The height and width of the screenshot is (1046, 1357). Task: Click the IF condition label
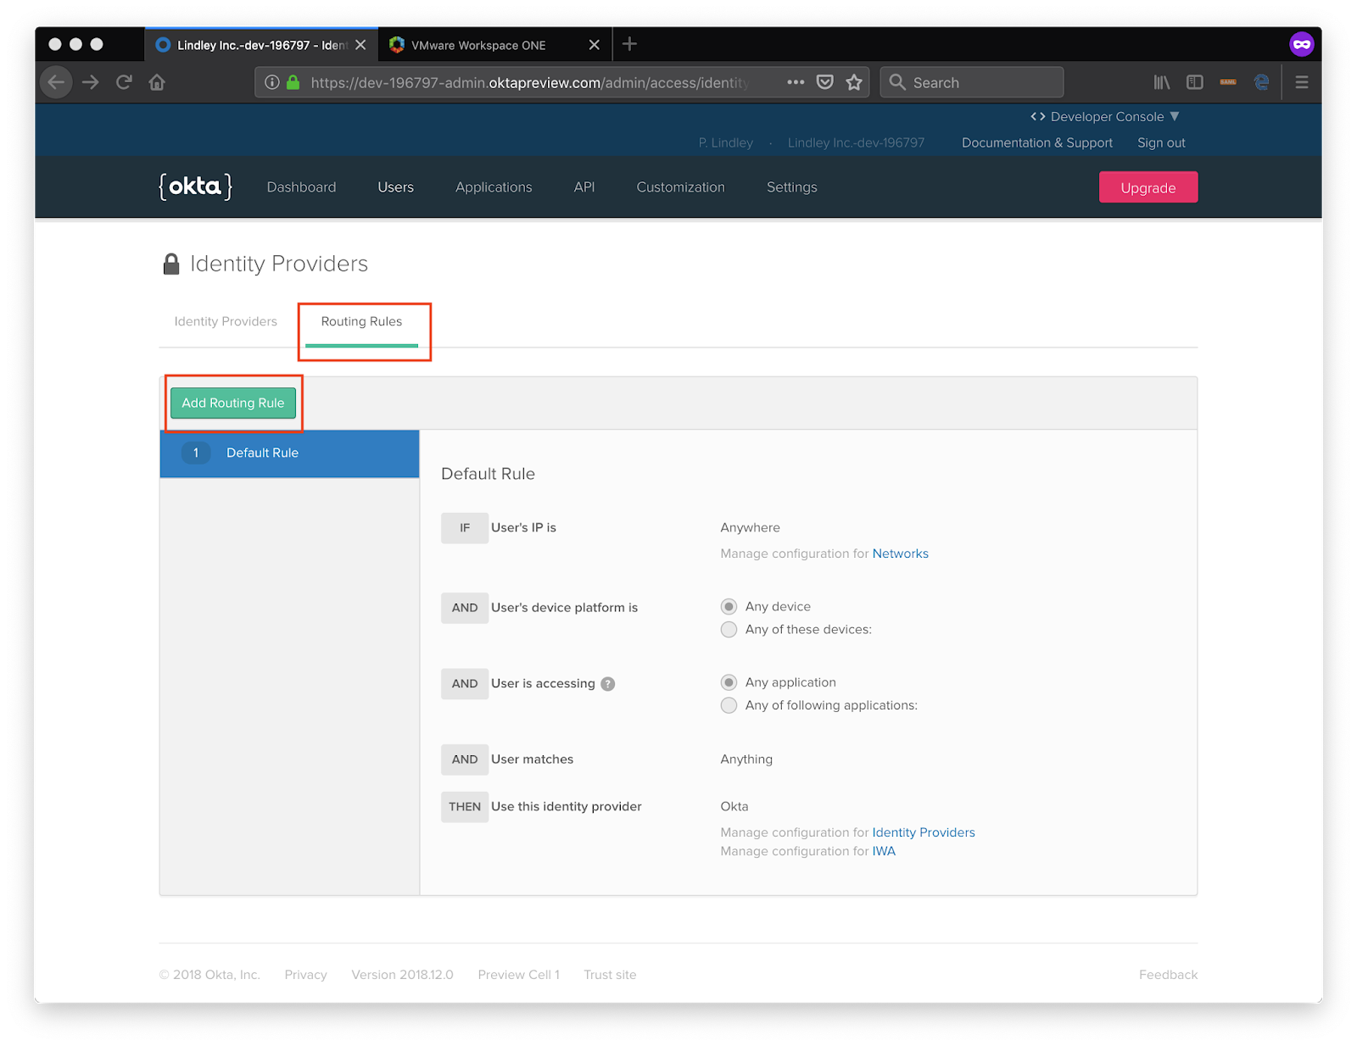[x=465, y=528]
